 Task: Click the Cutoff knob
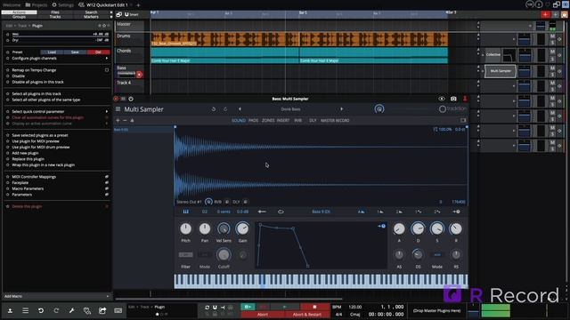224,255
